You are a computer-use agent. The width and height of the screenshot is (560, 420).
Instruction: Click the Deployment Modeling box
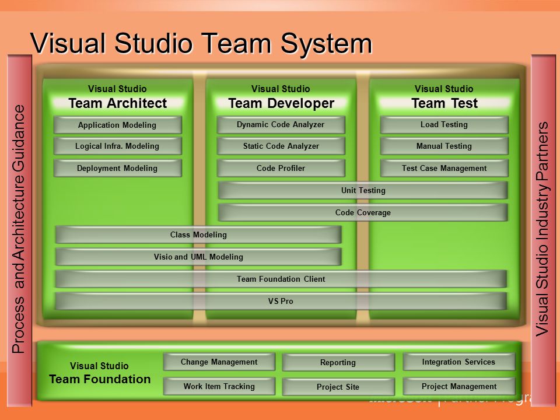click(x=117, y=168)
